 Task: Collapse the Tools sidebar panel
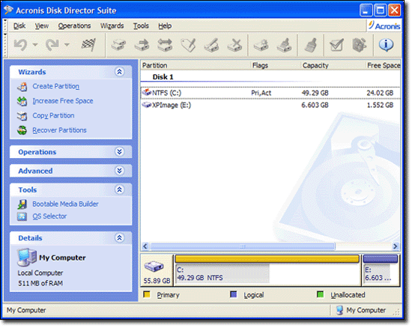(120, 189)
